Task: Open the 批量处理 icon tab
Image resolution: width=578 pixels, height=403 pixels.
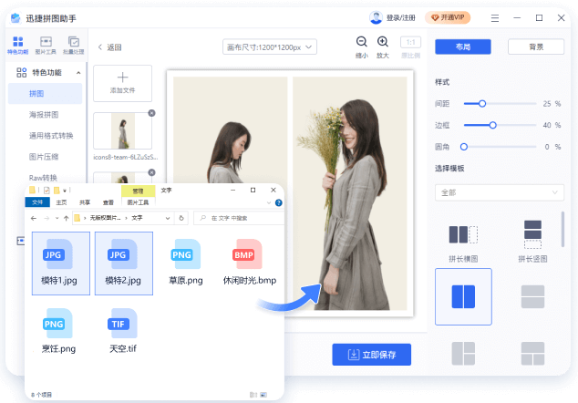Action: click(74, 46)
